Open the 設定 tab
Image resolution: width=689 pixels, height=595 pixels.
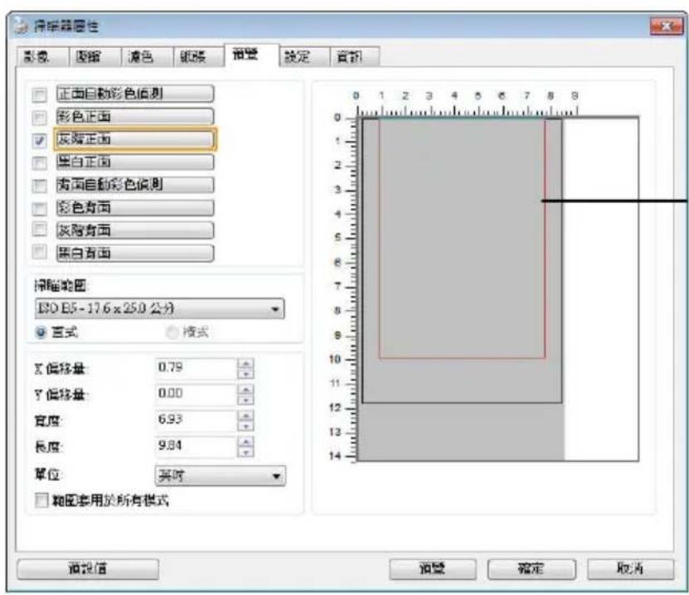click(x=303, y=56)
